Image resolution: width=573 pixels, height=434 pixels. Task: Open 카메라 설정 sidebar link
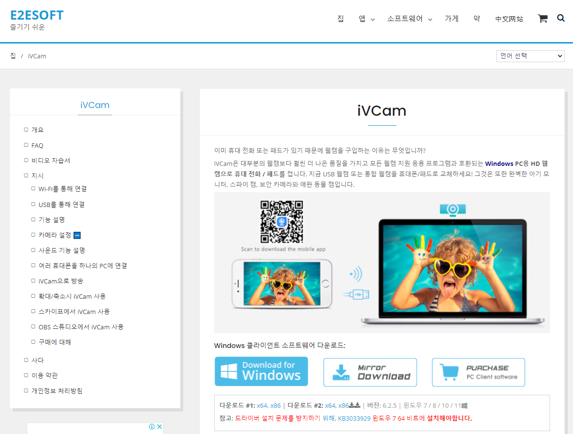coord(55,235)
